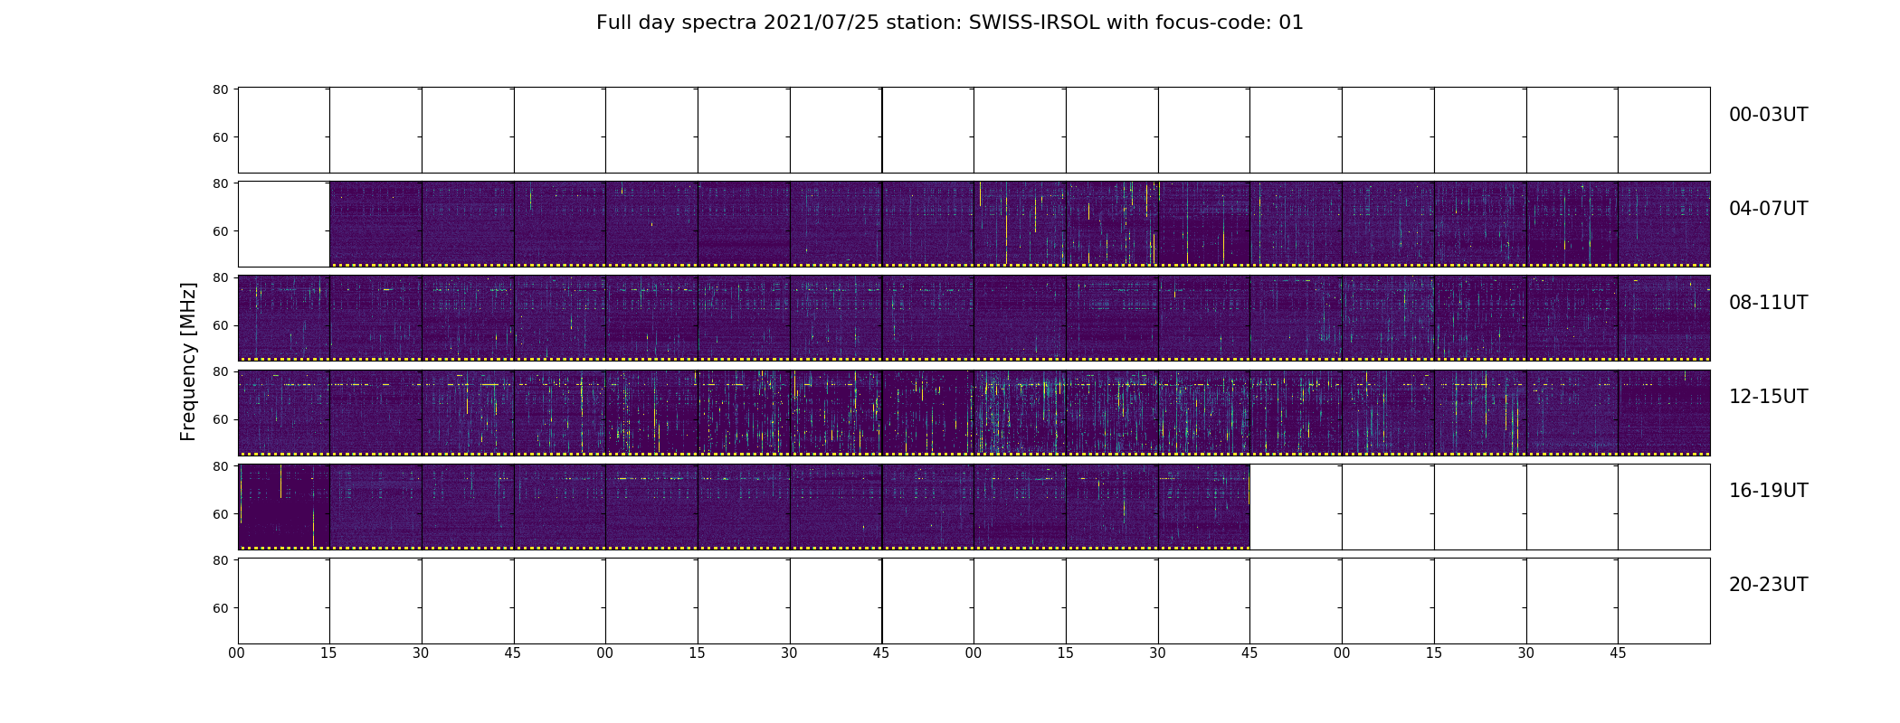Select the 80 tick of the 04-07UT row
This screenshot has width=1900, height=723.
(x=220, y=183)
